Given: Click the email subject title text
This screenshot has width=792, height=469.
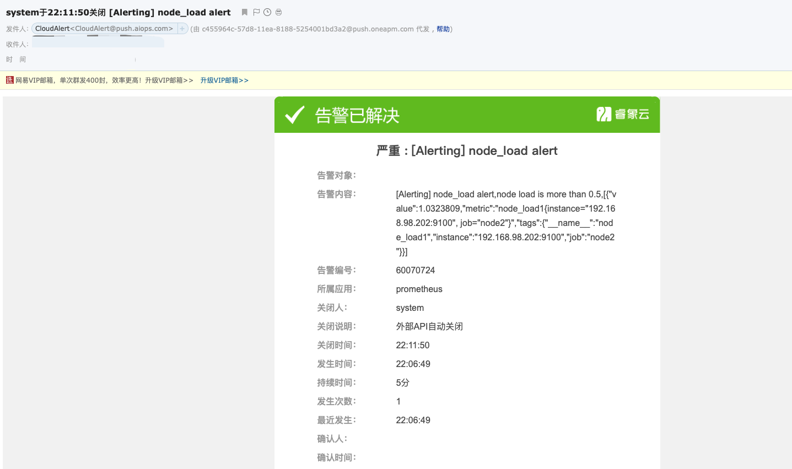Looking at the screenshot, I should pos(118,12).
